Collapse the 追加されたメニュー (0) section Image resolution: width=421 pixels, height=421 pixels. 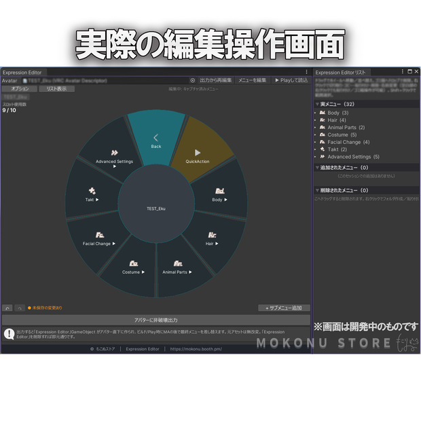[317, 168]
